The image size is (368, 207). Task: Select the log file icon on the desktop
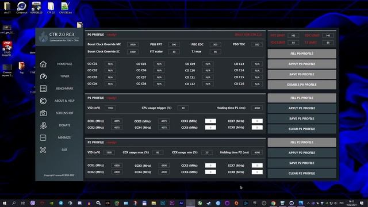[x=22, y=68]
